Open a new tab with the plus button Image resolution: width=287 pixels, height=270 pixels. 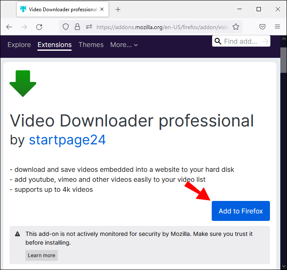[118, 9]
